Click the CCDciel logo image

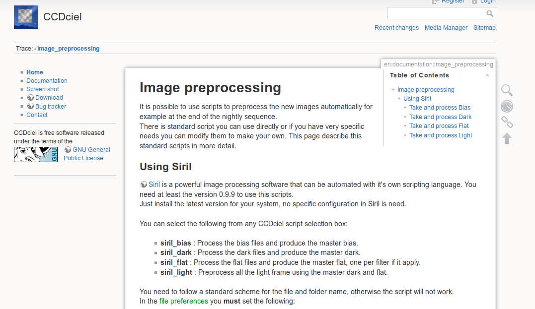tap(26, 17)
